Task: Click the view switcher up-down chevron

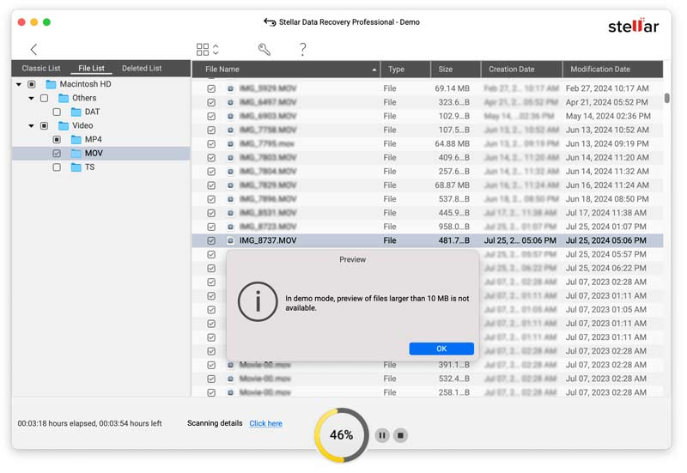Action: (216, 50)
